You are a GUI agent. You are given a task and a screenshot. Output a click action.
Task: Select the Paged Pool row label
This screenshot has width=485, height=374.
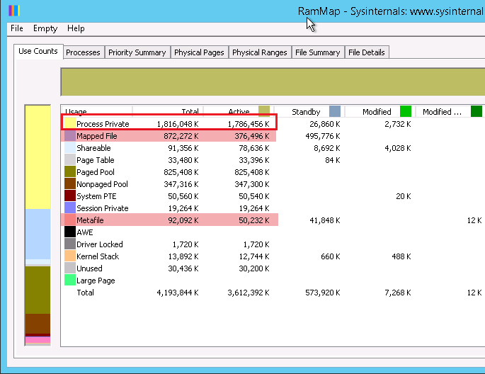pos(96,172)
